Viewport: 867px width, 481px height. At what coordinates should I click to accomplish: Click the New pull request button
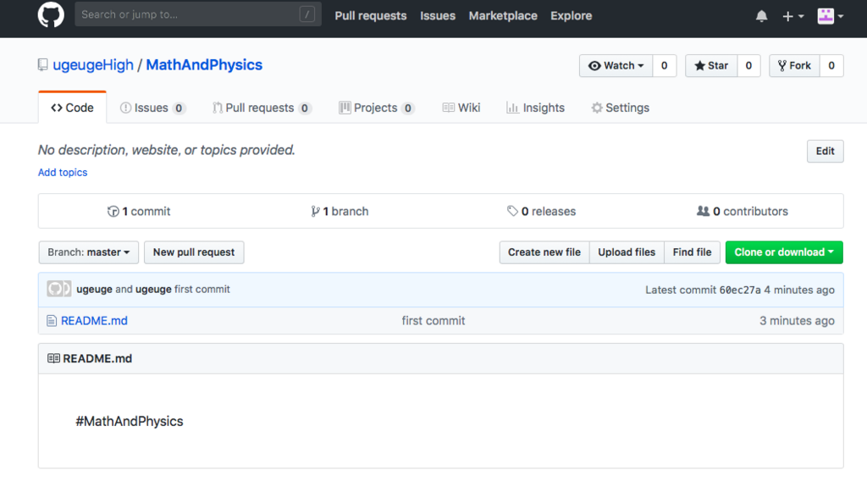194,252
